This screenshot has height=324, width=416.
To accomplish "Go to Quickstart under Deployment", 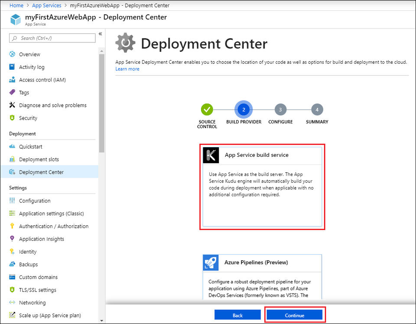I will click(x=30, y=146).
